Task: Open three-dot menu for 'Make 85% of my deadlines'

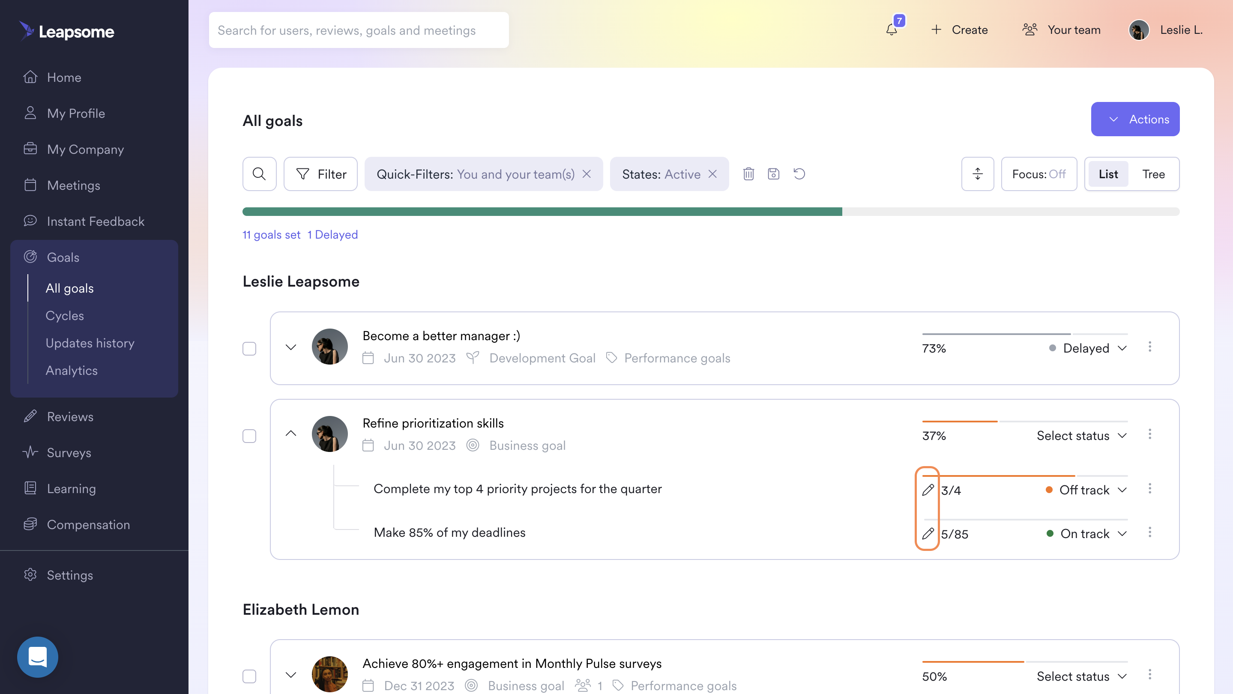Action: 1150,532
